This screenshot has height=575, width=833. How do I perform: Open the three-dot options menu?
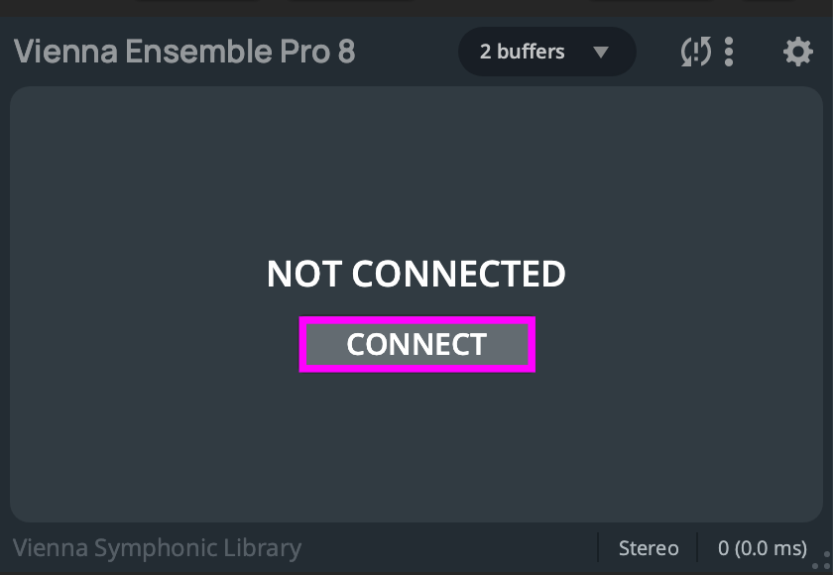coord(729,52)
